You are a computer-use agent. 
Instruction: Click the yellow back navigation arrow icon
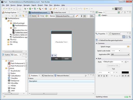[x=84, y=9]
